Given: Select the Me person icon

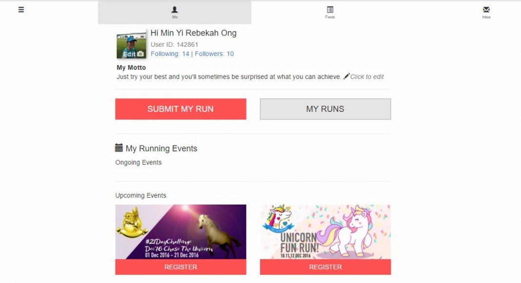Looking at the screenshot, I should click(175, 10).
